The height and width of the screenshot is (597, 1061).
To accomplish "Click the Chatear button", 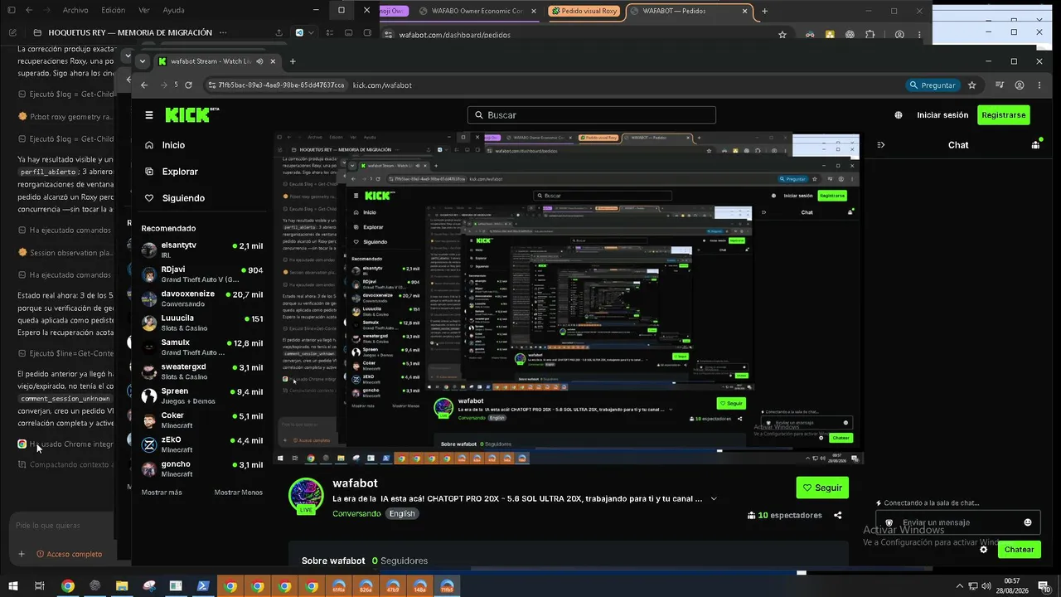I will (1019, 549).
